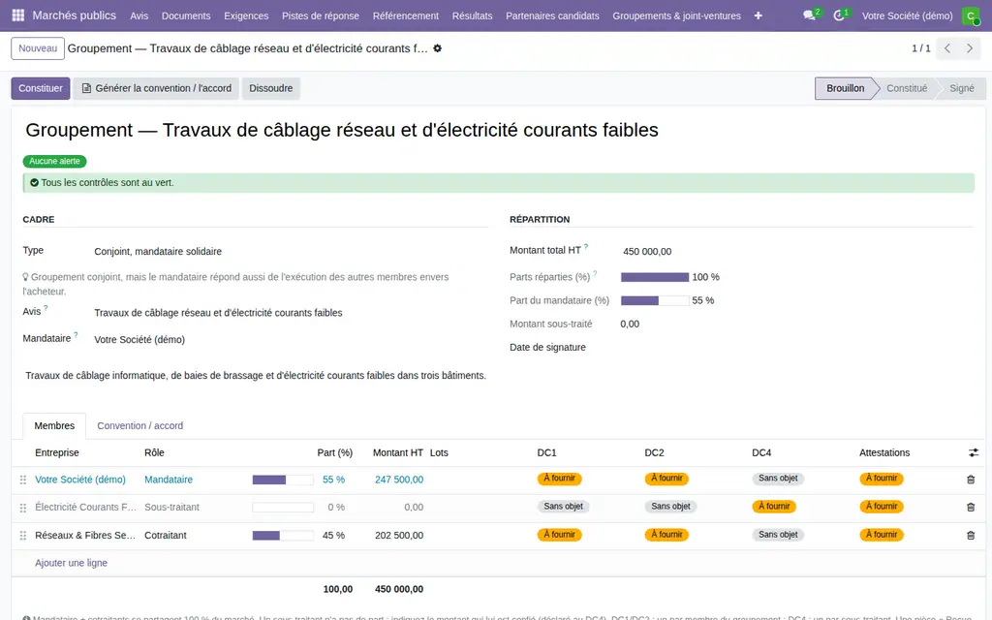Open the Avis menu
992x620 pixels.
pyautogui.click(x=139, y=15)
